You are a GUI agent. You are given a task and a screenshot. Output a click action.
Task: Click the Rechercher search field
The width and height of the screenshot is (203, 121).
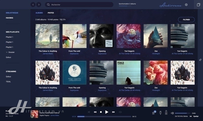[x=79, y=5]
